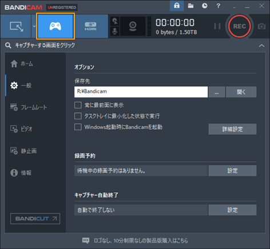Viewport: 270px width, 249px height.
Task: Open the scheduled recording clock icon
Action: pos(204,6)
